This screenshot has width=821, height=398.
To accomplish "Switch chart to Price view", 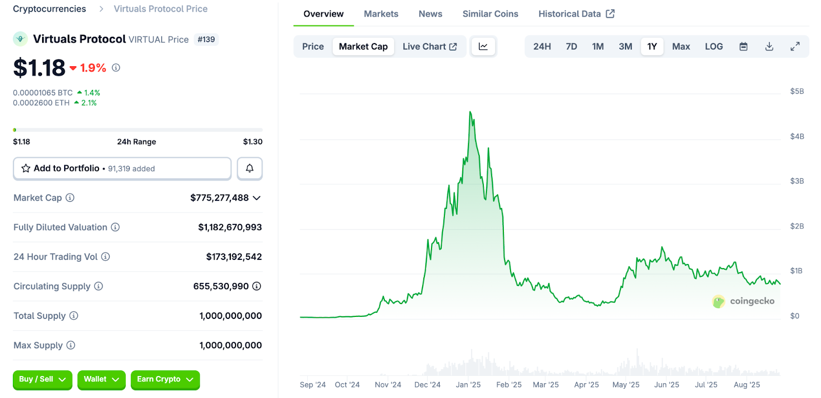I will (312, 47).
